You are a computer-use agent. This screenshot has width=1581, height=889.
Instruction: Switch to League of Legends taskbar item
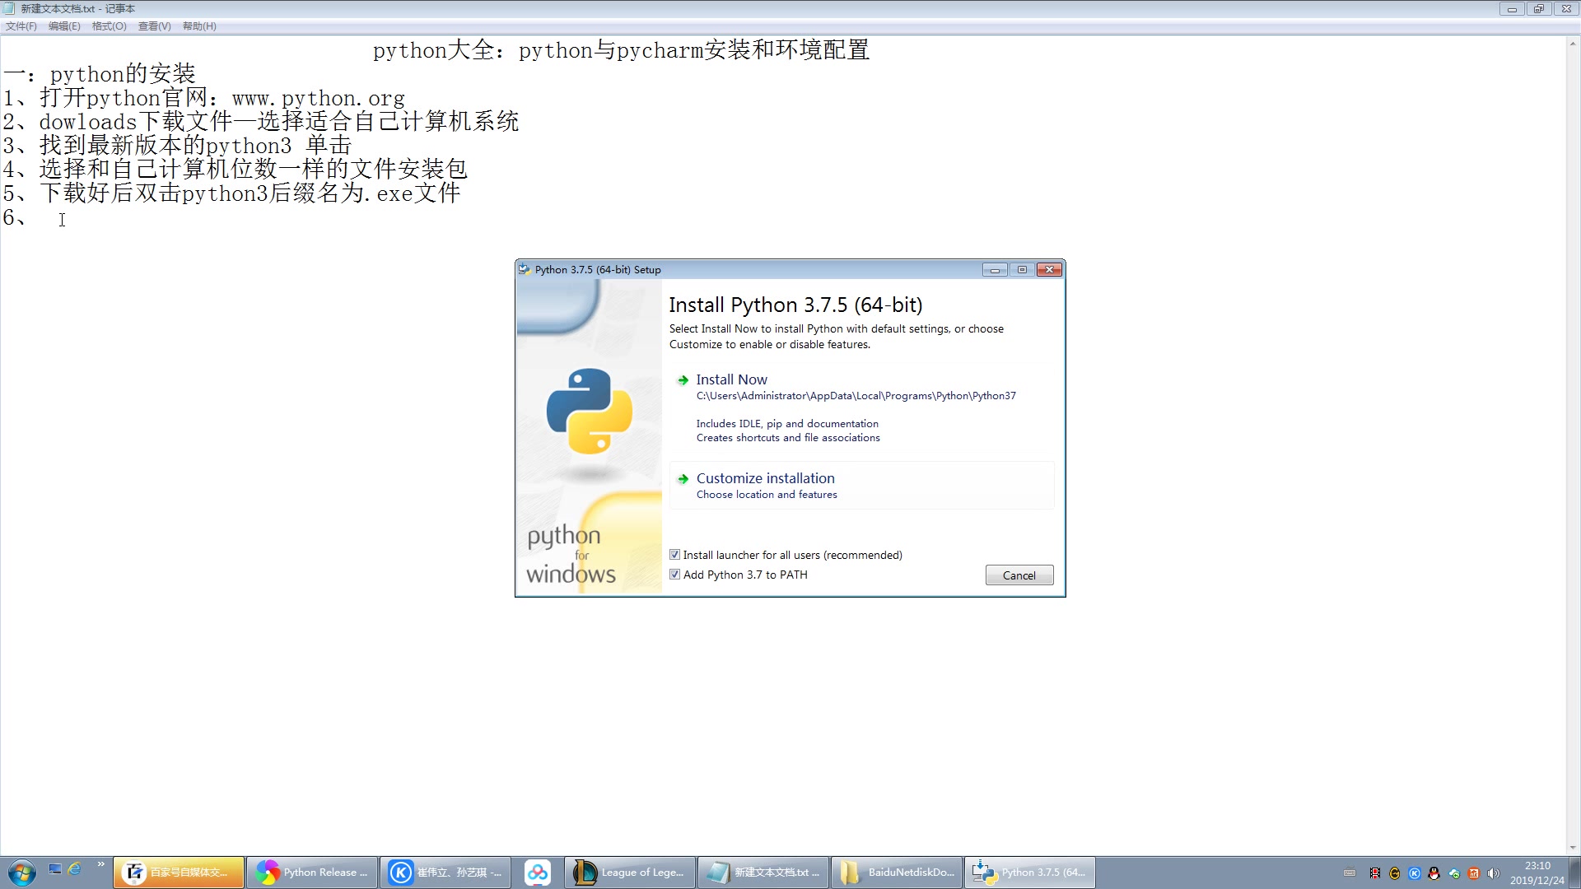[x=631, y=873]
